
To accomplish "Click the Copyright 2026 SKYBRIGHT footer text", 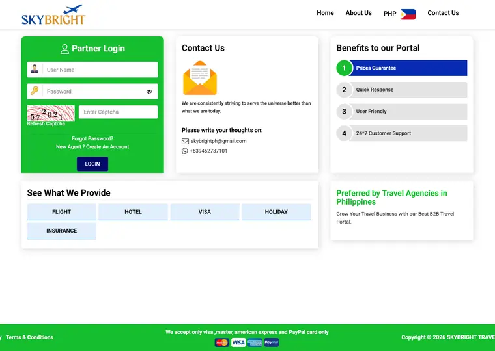I will (448, 337).
